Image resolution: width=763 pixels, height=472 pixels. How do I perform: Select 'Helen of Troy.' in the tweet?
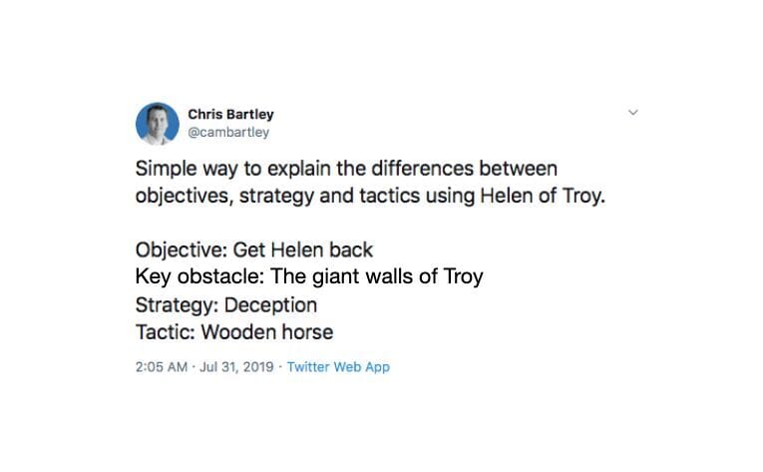point(543,196)
